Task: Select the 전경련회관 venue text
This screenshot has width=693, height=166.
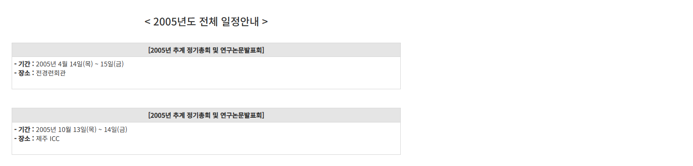Action: click(x=51, y=73)
